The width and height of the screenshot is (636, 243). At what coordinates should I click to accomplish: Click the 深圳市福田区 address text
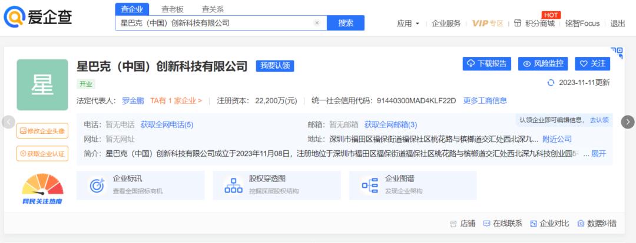point(434,139)
